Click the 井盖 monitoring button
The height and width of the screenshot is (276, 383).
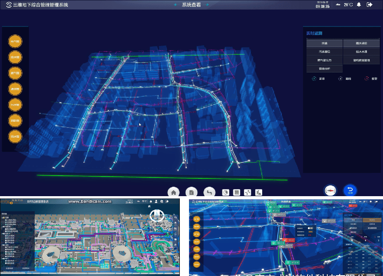point(324,43)
